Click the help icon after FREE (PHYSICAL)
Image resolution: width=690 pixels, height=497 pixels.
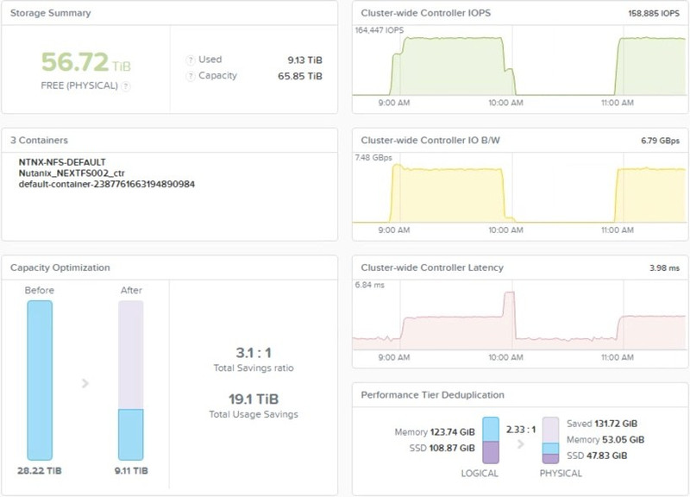pos(125,86)
